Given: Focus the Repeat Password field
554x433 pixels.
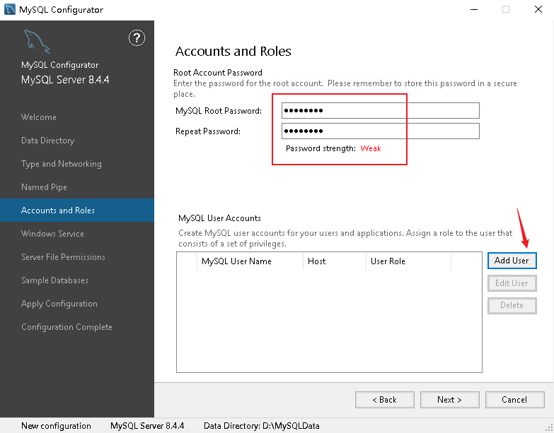Looking at the screenshot, I should click(x=380, y=131).
